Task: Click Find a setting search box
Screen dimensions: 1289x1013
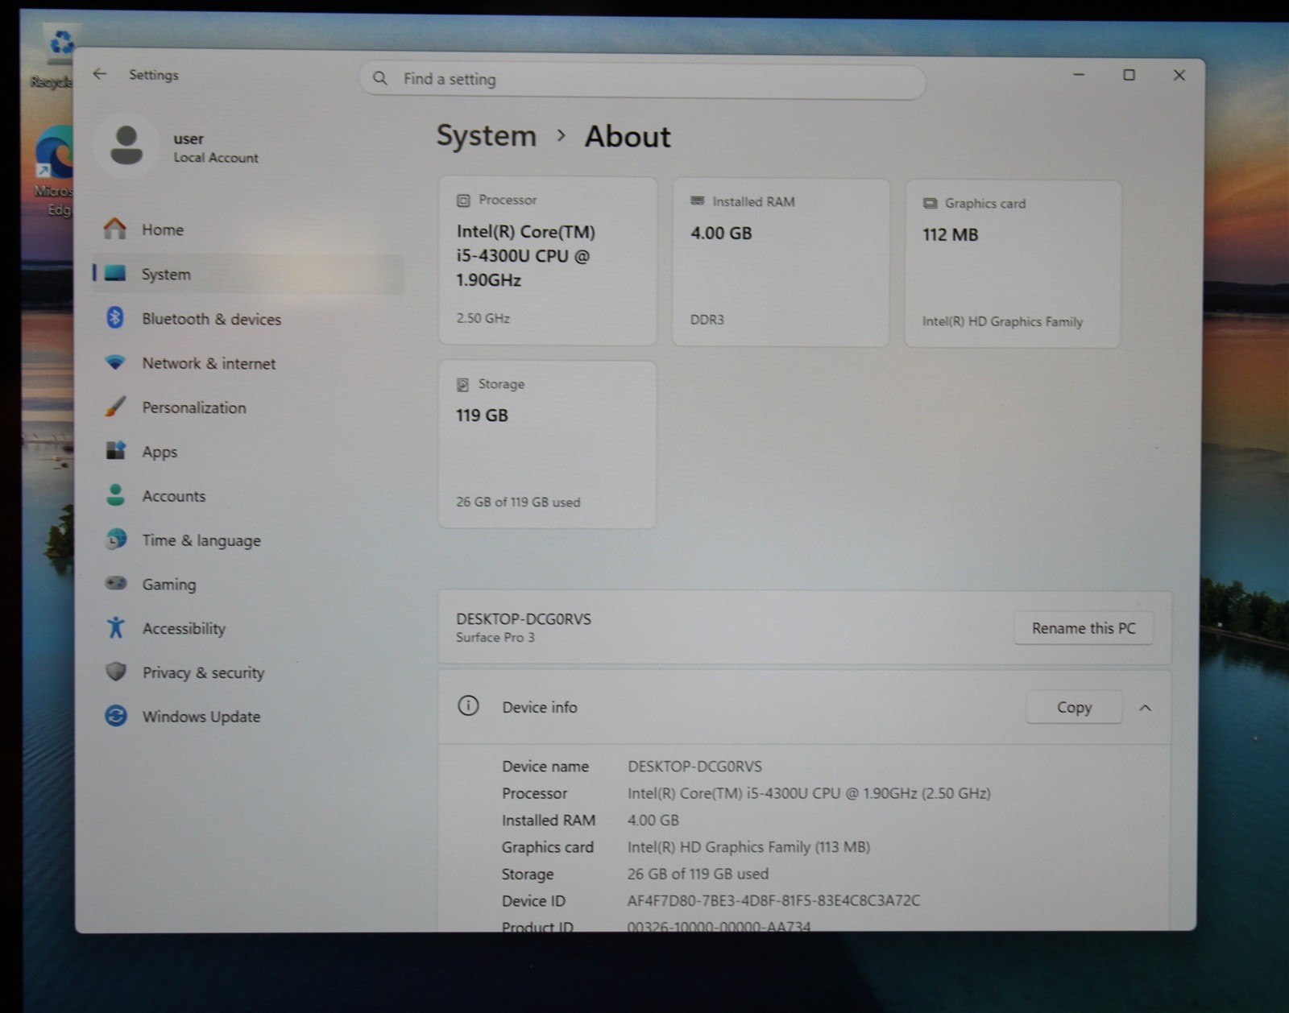Action: point(642,79)
